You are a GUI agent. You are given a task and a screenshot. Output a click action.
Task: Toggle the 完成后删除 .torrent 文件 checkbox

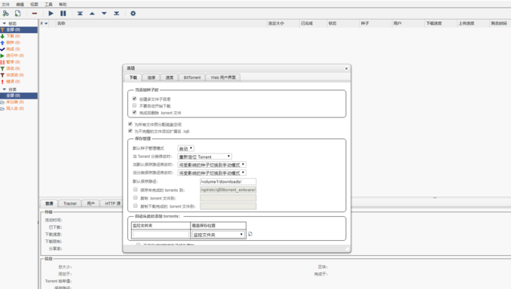134,112
